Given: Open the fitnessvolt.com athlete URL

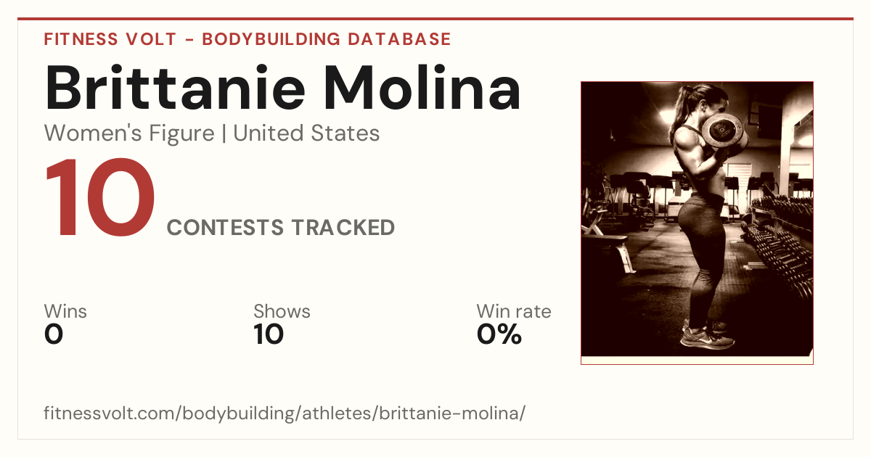Looking at the screenshot, I should tap(285, 413).
